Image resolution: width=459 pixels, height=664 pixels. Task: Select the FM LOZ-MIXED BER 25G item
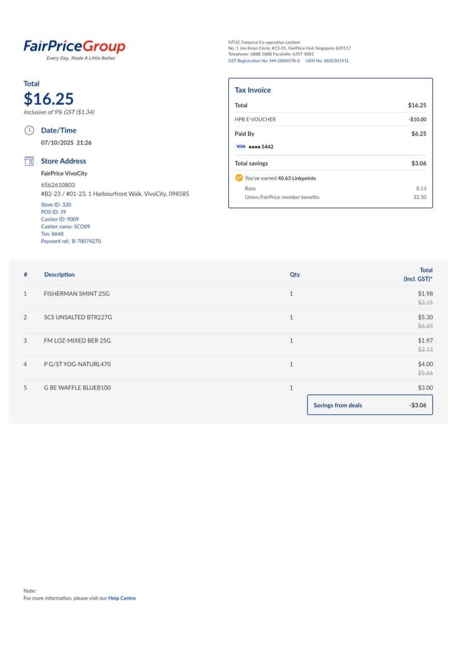77,340
